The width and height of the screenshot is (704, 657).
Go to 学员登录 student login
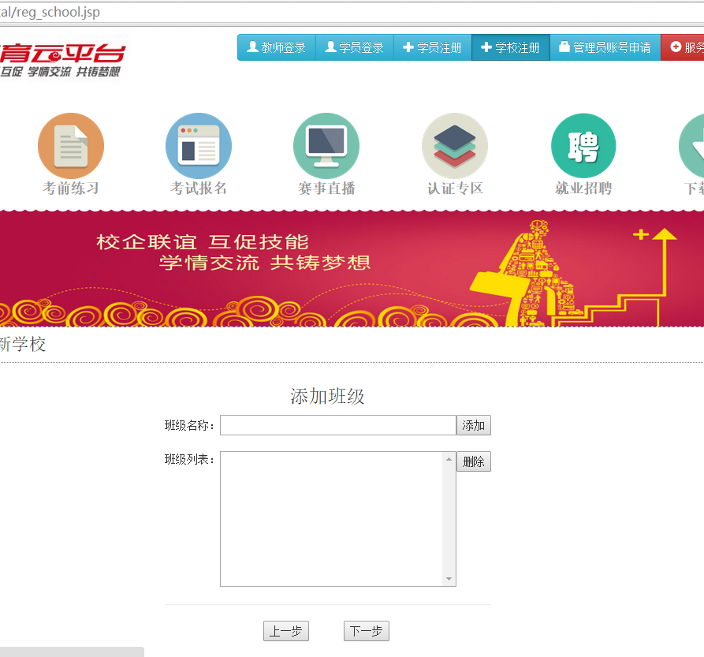click(x=354, y=47)
